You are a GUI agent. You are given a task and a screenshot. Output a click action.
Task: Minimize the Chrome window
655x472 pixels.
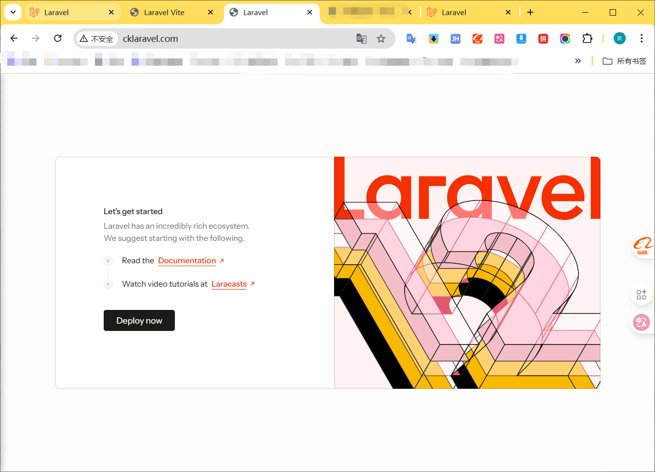[x=585, y=12]
